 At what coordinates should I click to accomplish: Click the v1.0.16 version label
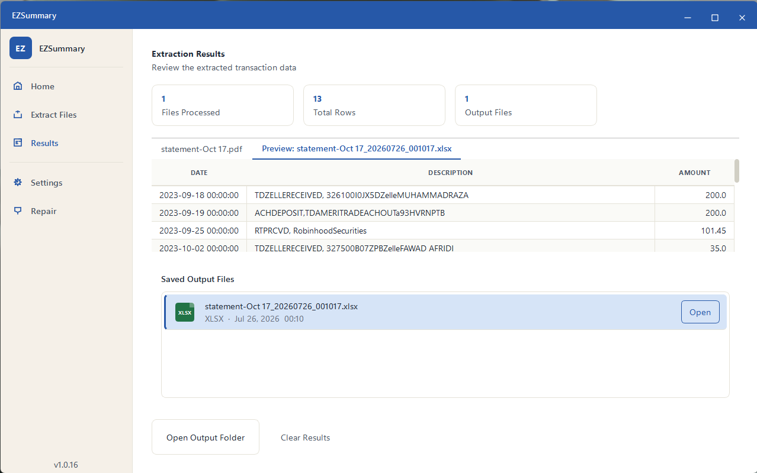tap(66, 465)
